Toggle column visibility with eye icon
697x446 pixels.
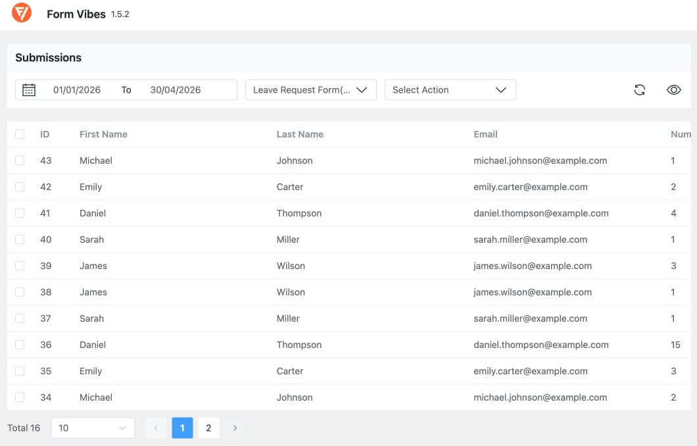point(673,90)
